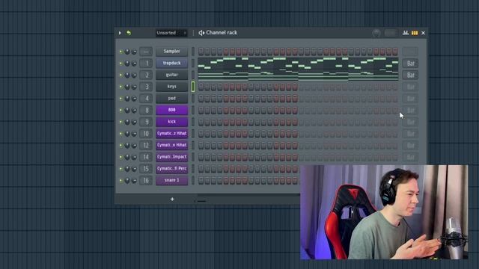This screenshot has height=269, width=479.
Task: Activate the first step on Sampler row
Action: tap(201, 52)
